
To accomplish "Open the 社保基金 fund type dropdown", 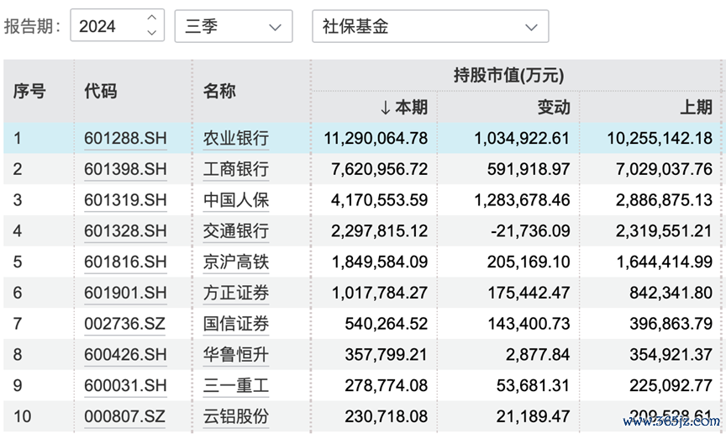I will [x=430, y=26].
